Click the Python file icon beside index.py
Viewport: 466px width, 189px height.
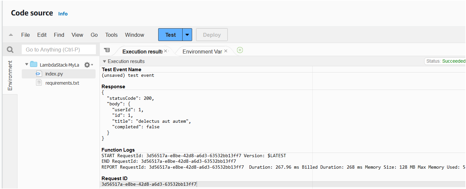(39, 73)
